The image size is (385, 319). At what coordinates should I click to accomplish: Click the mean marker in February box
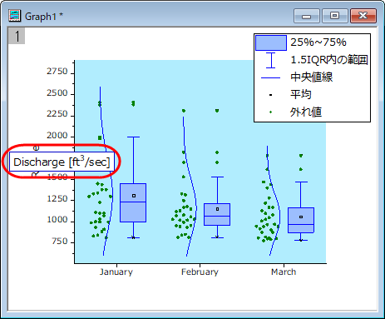click(x=218, y=209)
